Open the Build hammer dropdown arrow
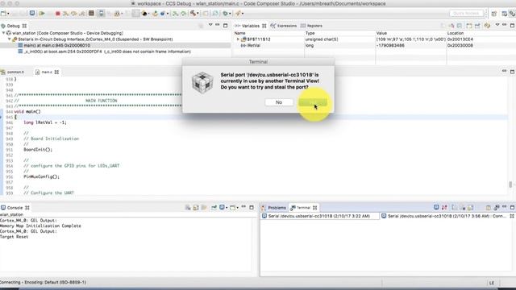This screenshot has height=290, width=516. point(198,14)
